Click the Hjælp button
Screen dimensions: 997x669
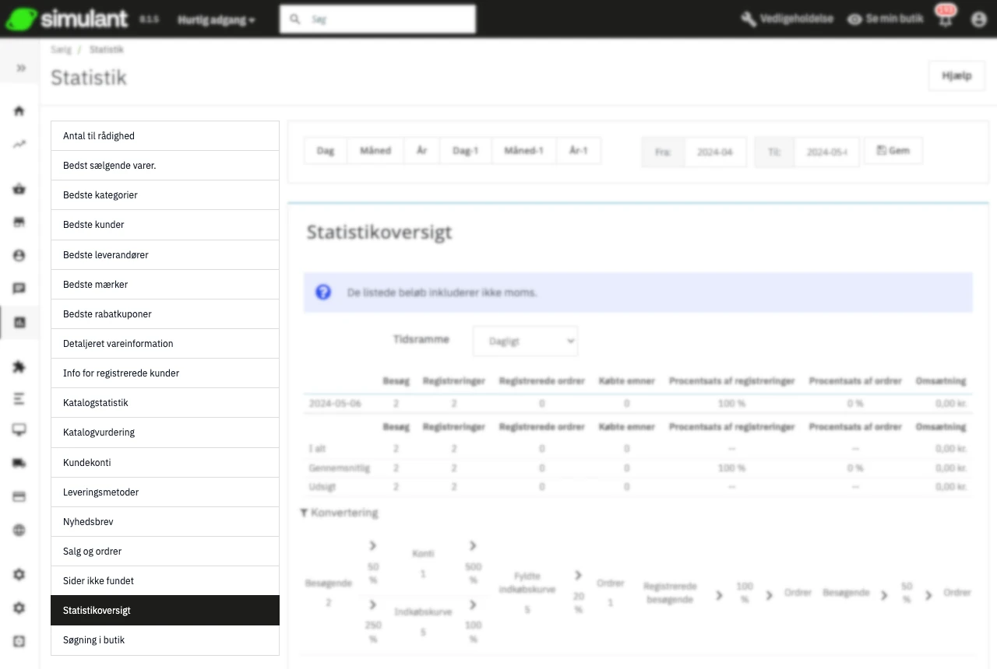pos(956,76)
